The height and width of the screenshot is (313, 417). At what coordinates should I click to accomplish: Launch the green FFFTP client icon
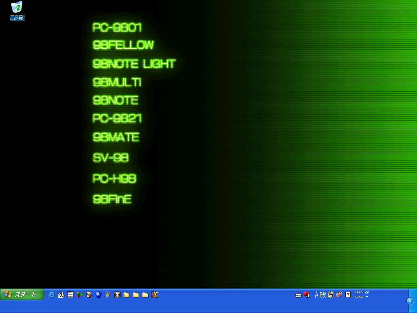[x=79, y=295]
